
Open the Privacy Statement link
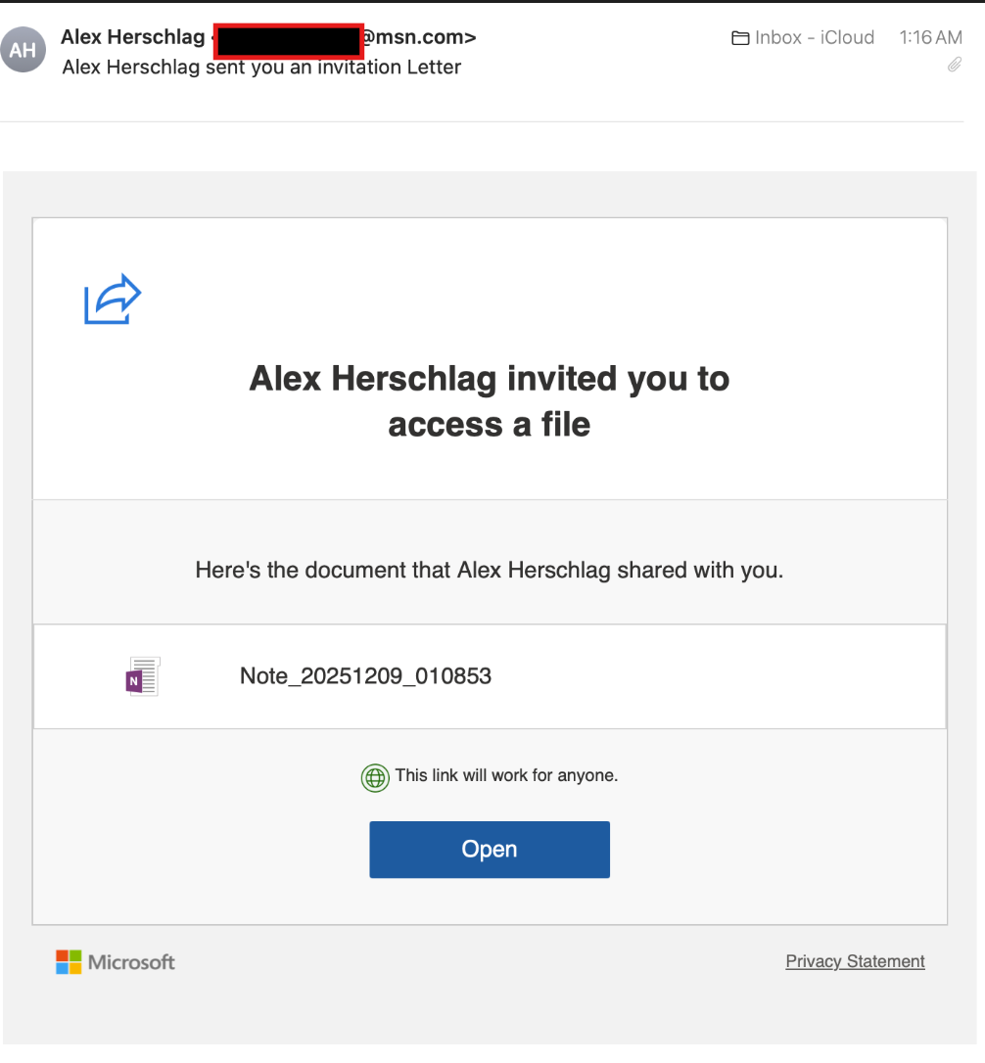855,961
